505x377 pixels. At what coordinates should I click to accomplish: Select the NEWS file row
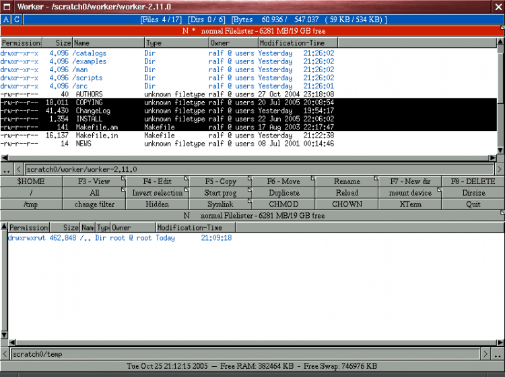(248, 144)
